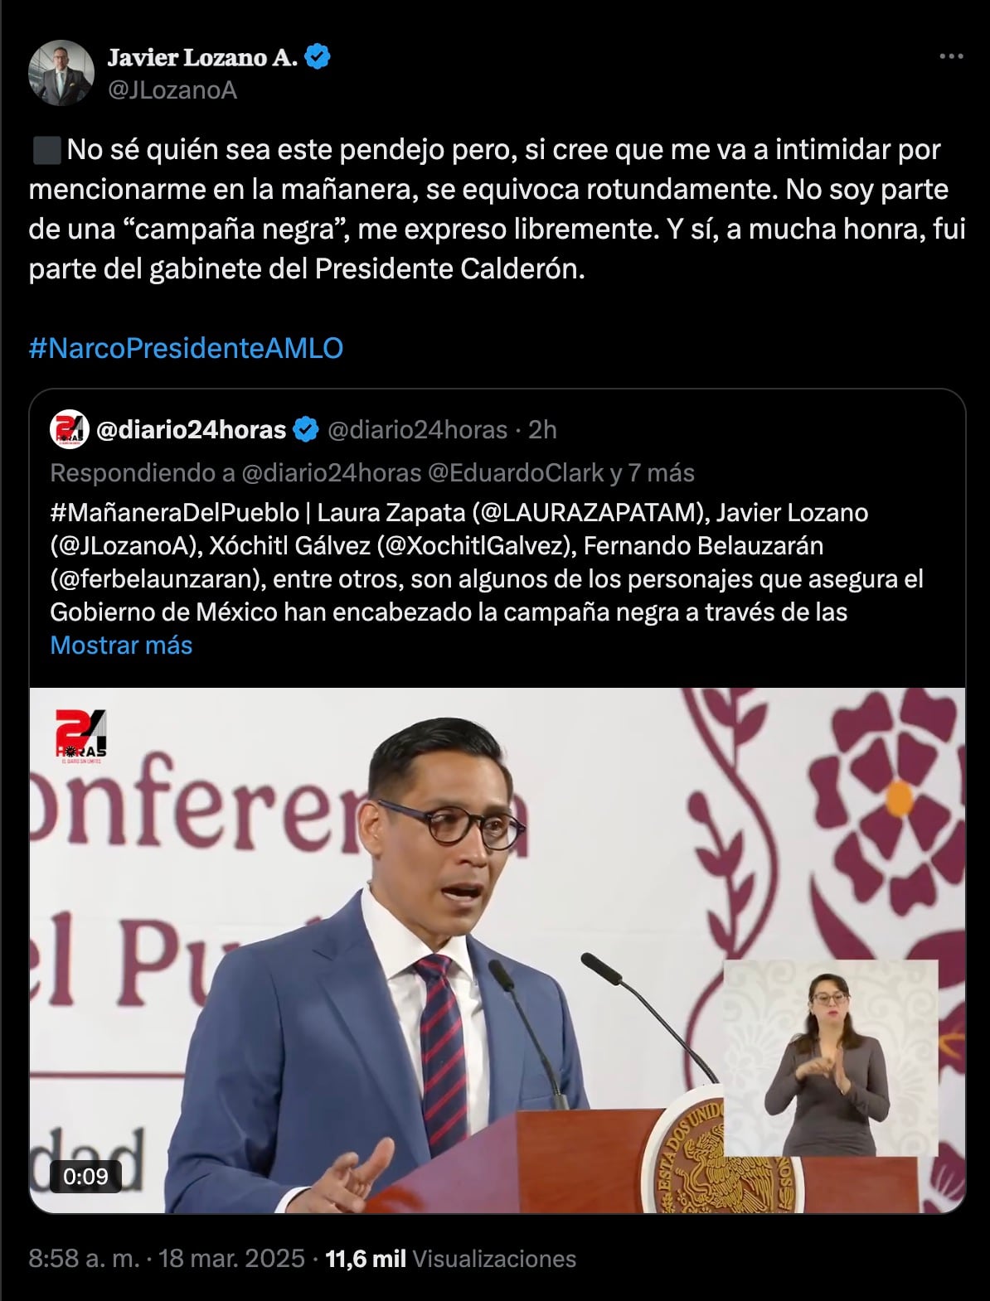This screenshot has width=990, height=1301.
Task: Click the gray @diario24horas handle
Action: pyautogui.click(x=417, y=429)
